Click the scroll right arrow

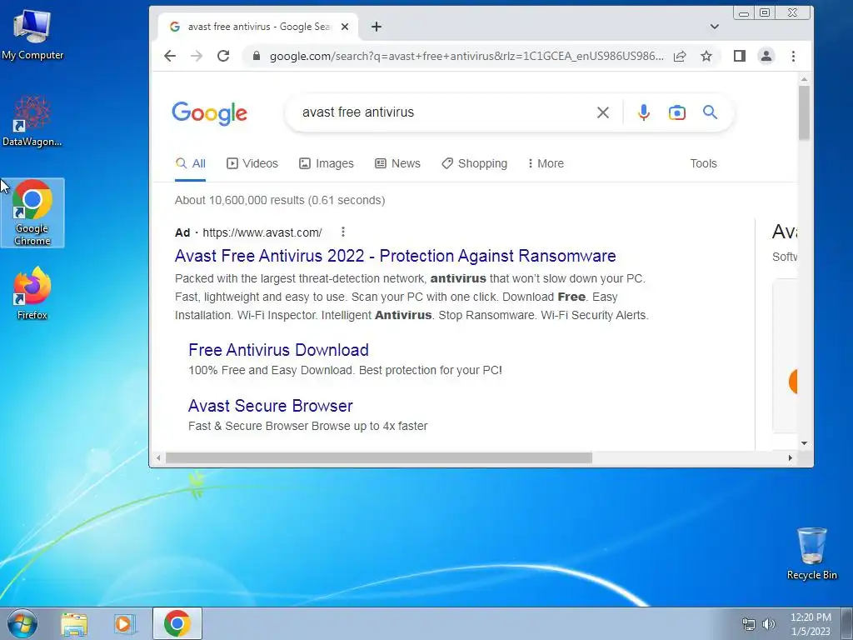[x=791, y=458]
